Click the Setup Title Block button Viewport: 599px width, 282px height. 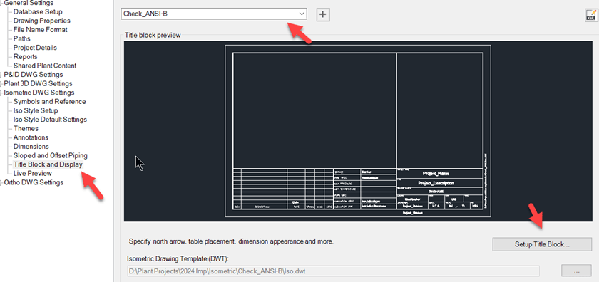(x=542, y=244)
